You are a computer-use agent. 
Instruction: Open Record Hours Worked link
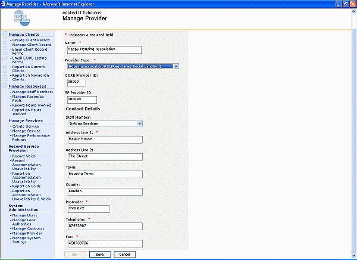[x=32, y=105]
